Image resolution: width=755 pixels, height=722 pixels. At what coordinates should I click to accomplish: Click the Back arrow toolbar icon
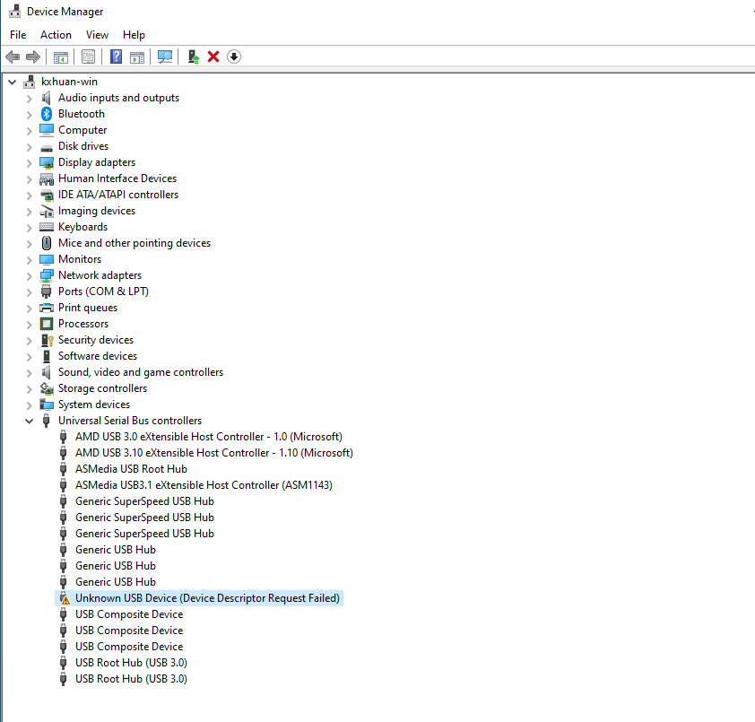13,57
